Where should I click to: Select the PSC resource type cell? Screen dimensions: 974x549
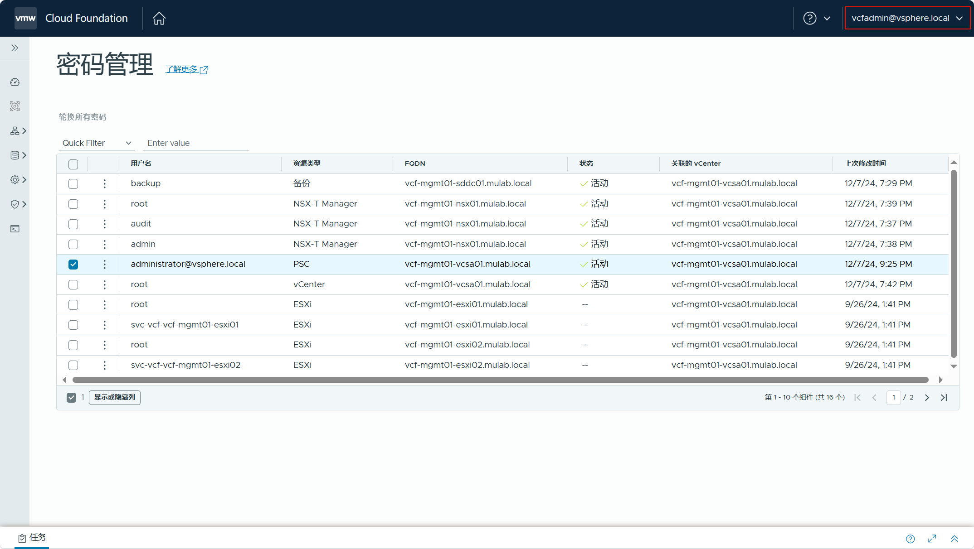302,264
